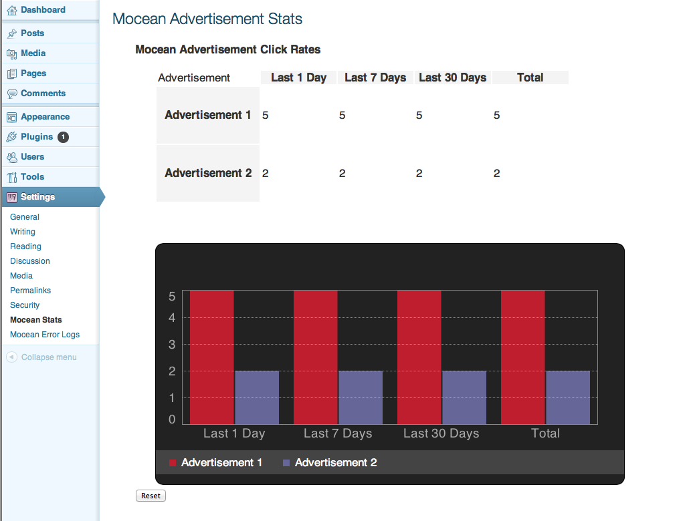
Task: Click Advertisement 2 row header
Action: click(208, 173)
